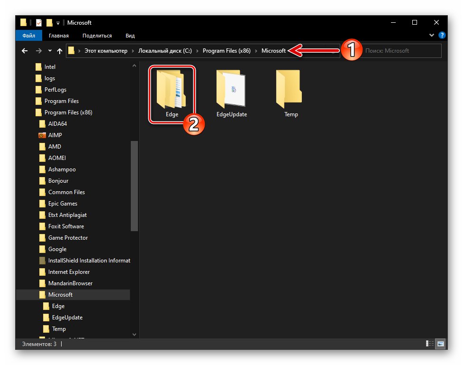Switch to Large icons view in status bar
The height and width of the screenshot is (365, 463).
pyautogui.click(x=440, y=344)
